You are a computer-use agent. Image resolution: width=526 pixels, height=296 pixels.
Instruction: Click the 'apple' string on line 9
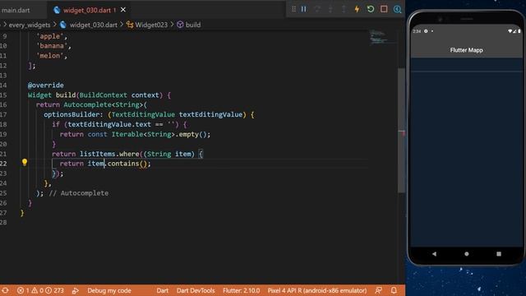tap(49, 36)
